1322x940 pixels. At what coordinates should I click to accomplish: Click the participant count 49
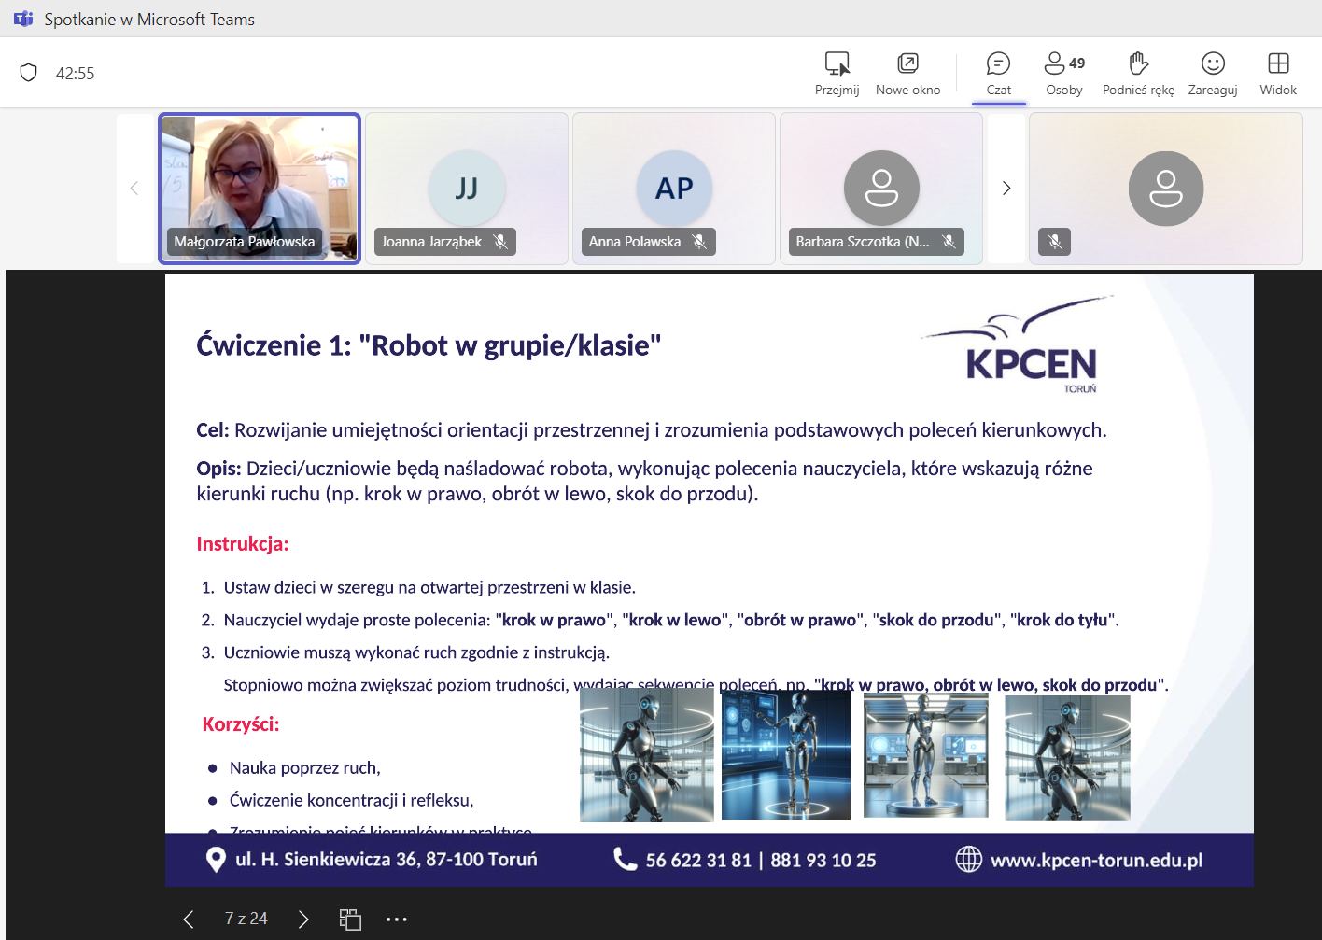pyautogui.click(x=1076, y=63)
